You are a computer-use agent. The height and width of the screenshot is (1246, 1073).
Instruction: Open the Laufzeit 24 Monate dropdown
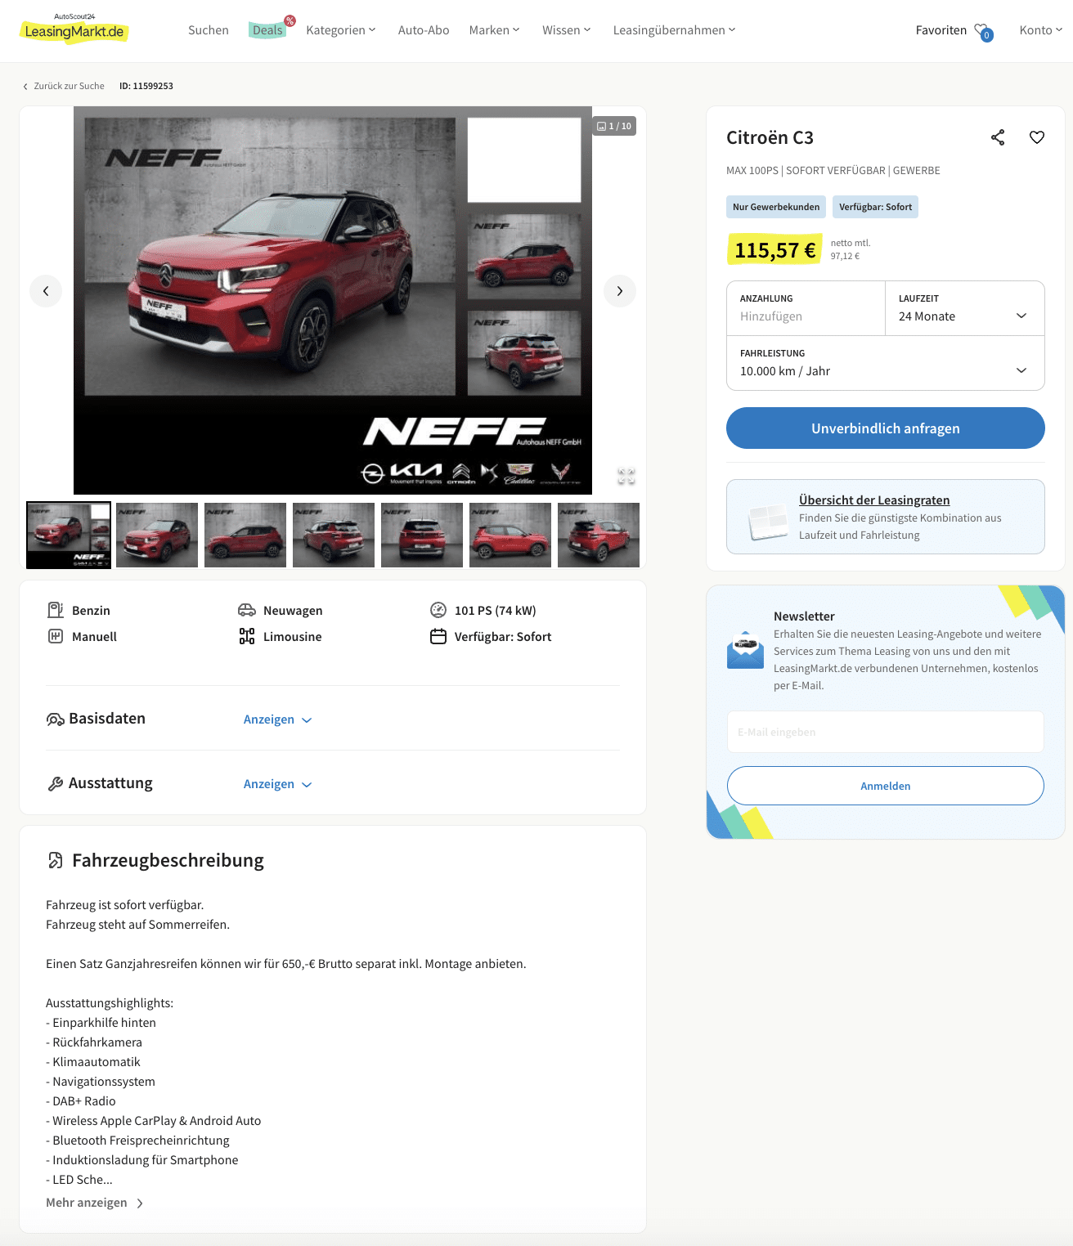(x=965, y=308)
